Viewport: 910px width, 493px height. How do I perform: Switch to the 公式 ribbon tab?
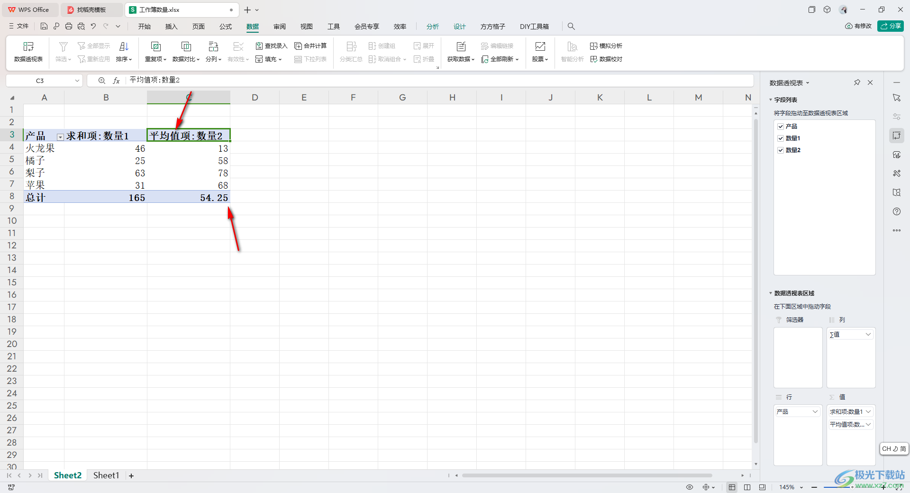click(226, 27)
